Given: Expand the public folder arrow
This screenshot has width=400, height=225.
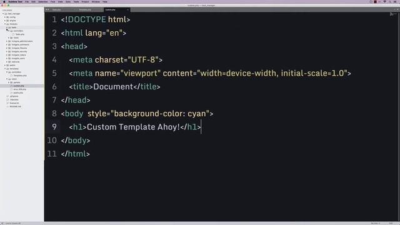Looking at the screenshot, I should 5,65.
